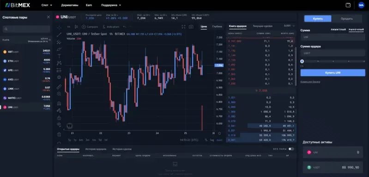Toggle auto scale on chart
Image resolution: width=369 pixels, height=177 pixels.
point(219,140)
